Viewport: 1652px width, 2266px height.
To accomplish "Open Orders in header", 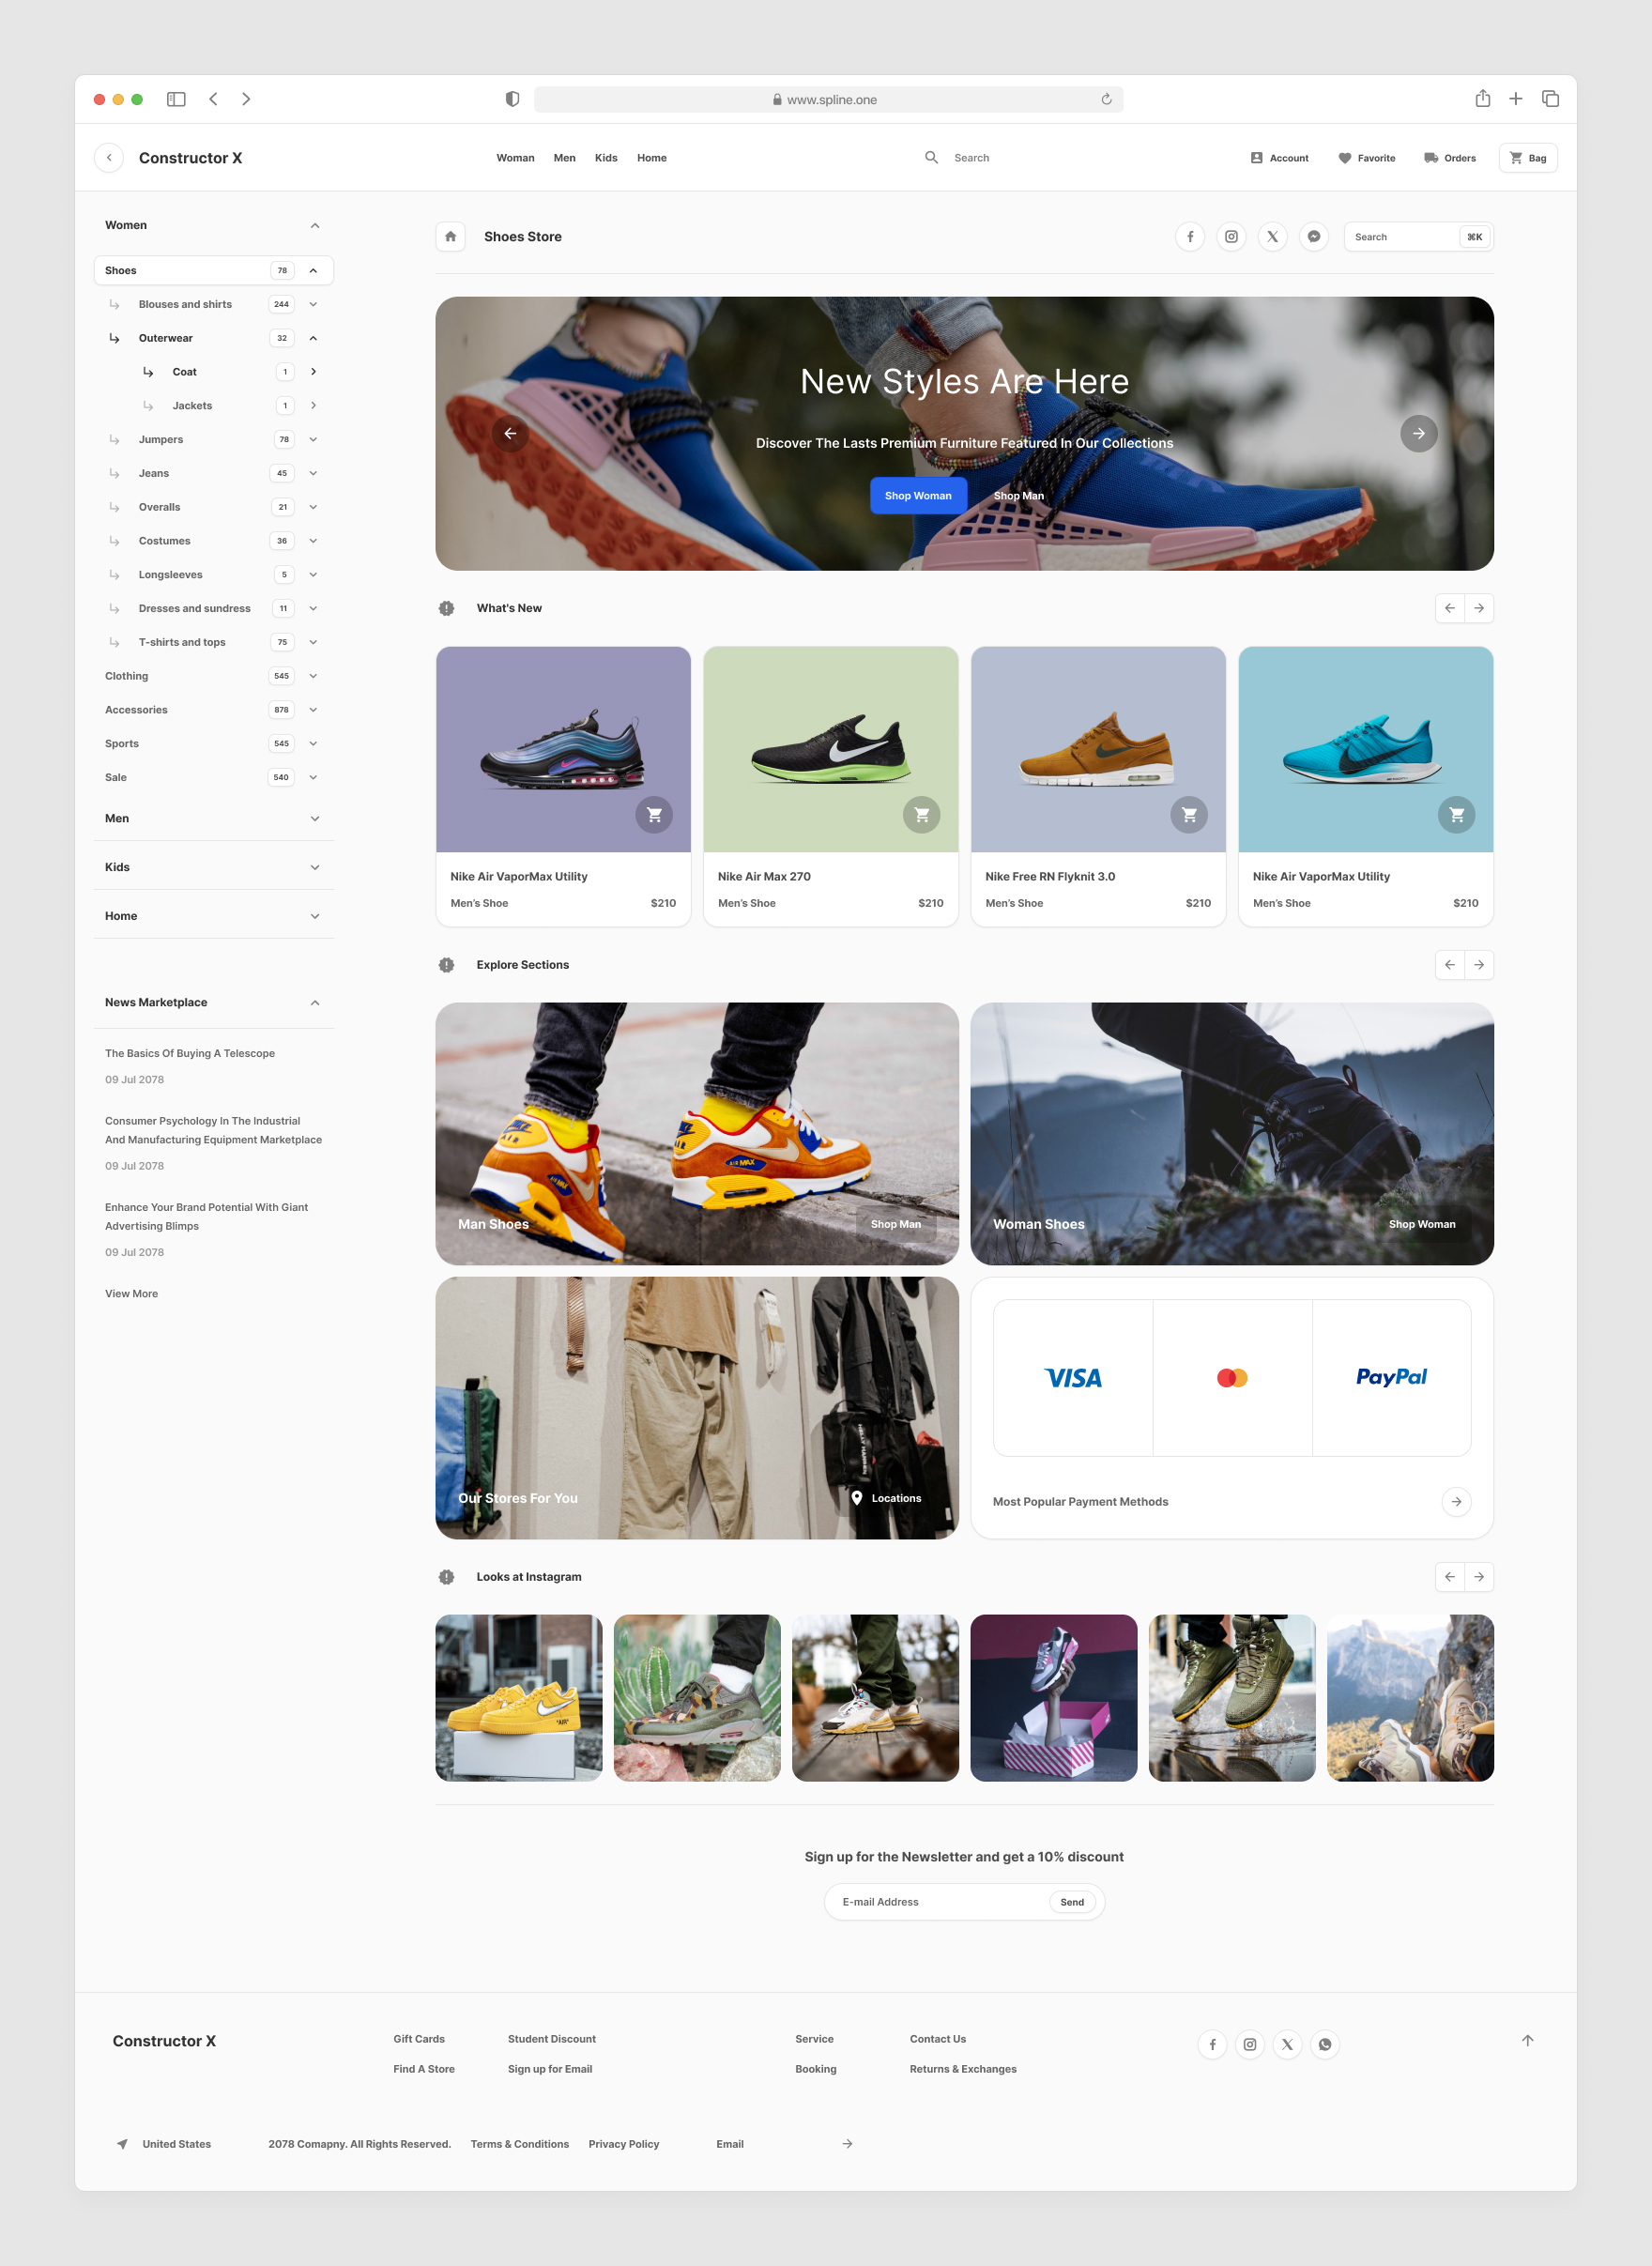I will pos(1449,158).
